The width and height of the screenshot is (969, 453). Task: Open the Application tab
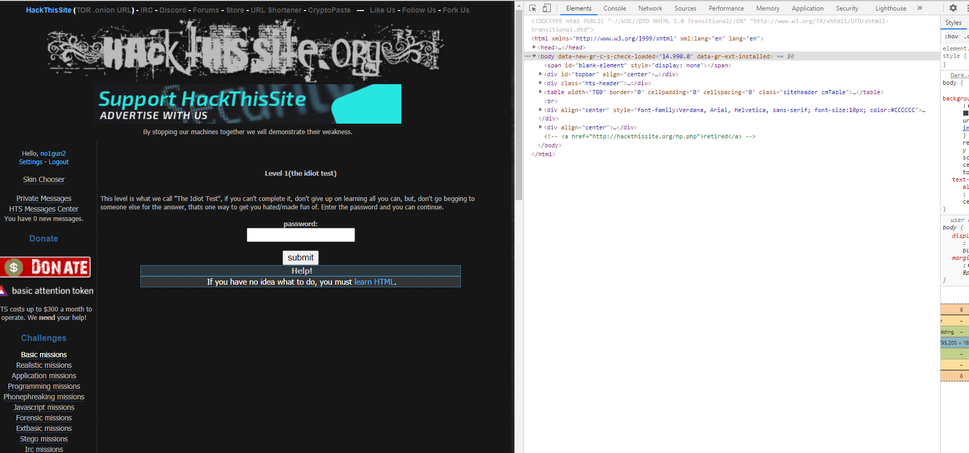(x=807, y=8)
